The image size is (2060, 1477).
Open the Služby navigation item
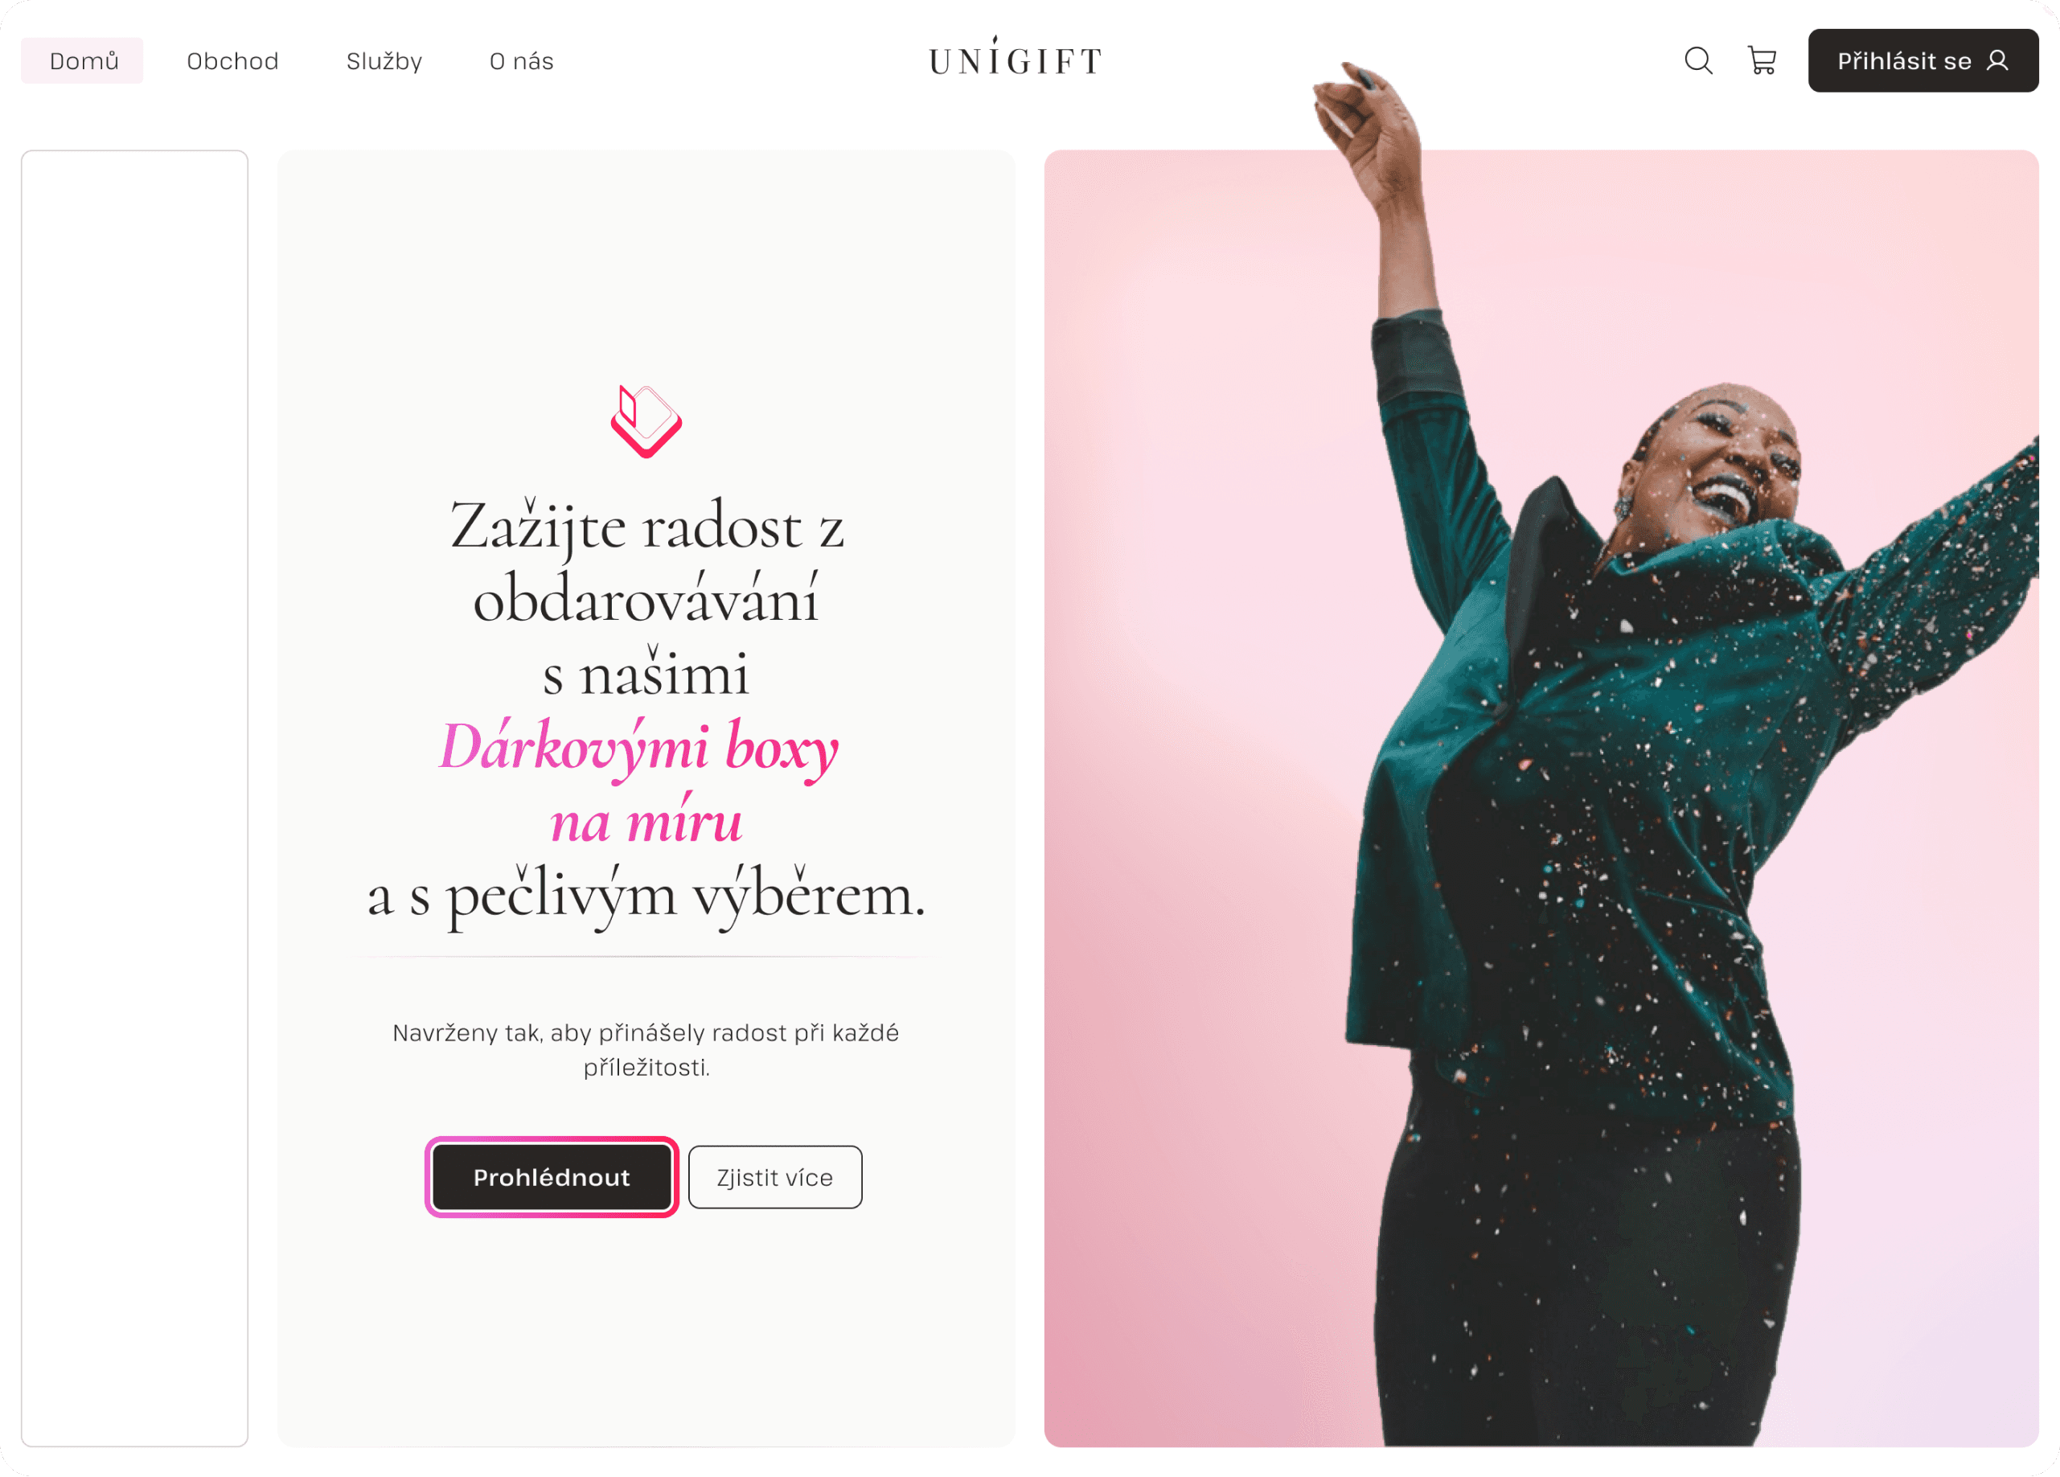[x=384, y=61]
